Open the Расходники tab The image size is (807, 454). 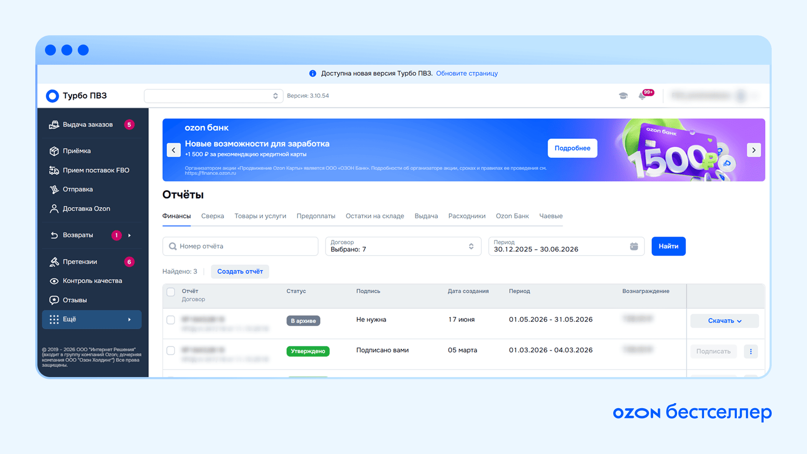tap(467, 216)
